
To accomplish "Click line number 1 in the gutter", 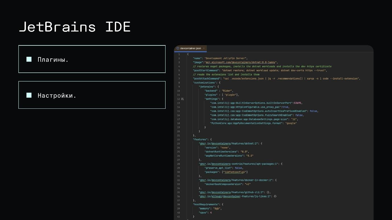I will tap(179, 54).
